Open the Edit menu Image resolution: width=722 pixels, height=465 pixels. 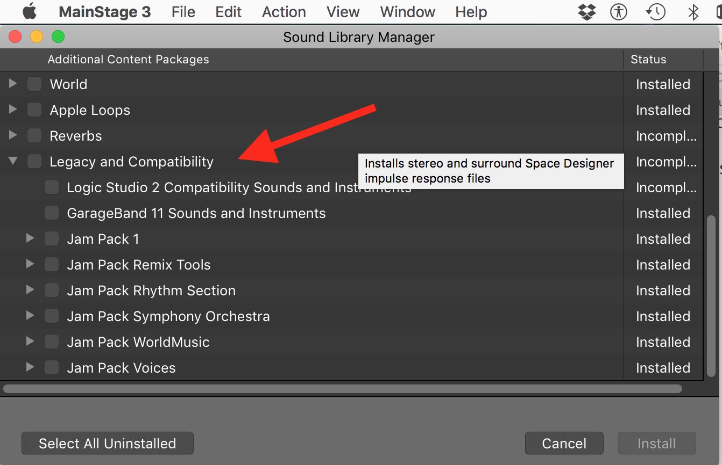(x=229, y=12)
